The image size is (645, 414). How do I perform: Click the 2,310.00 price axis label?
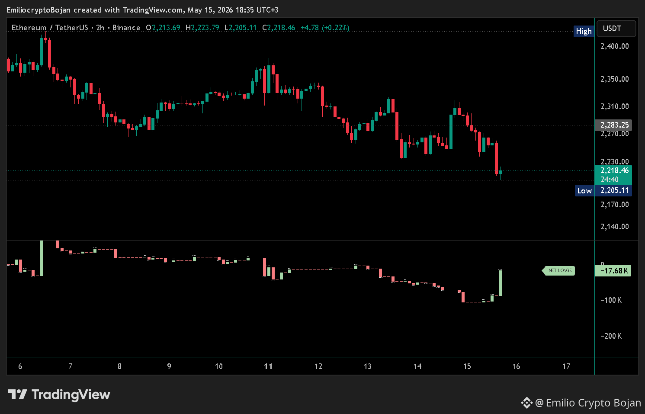615,106
